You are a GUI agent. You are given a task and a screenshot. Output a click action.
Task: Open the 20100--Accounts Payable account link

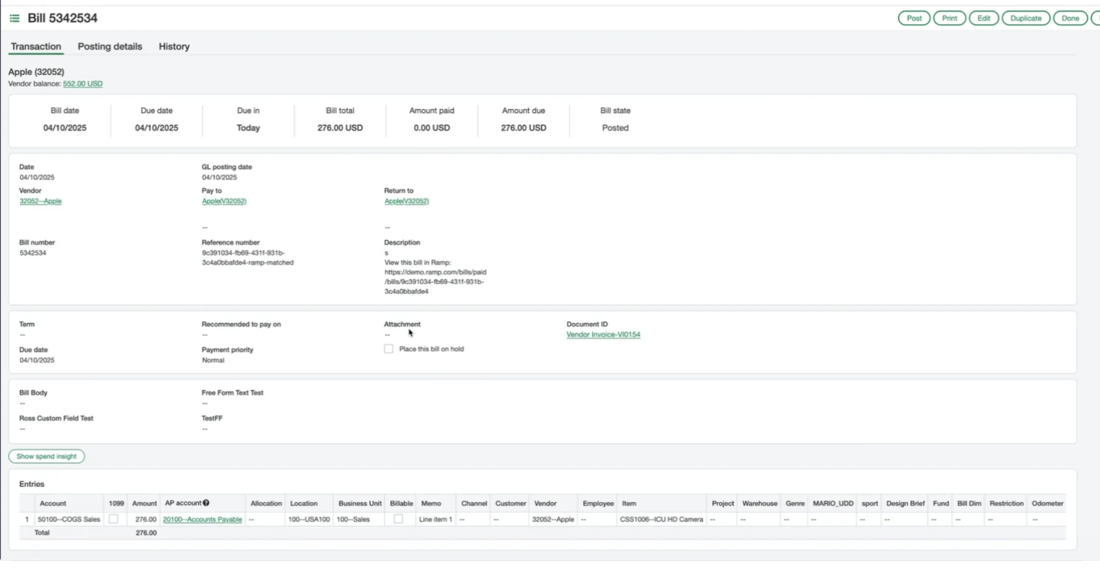point(202,520)
